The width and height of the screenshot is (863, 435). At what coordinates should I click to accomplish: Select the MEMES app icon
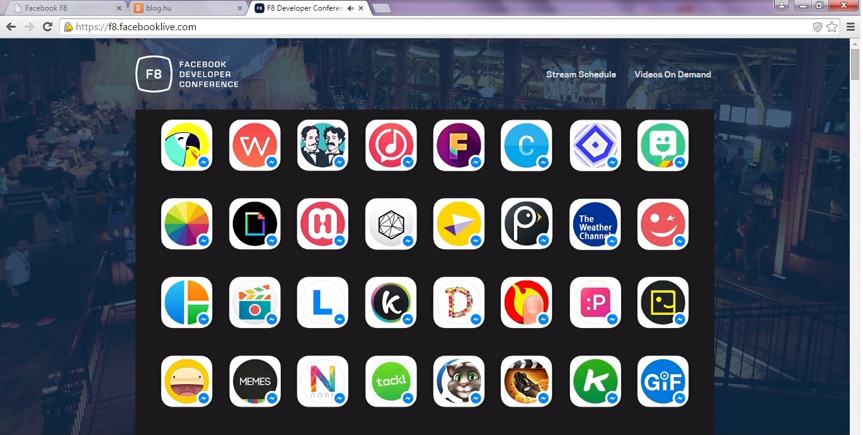[254, 381]
